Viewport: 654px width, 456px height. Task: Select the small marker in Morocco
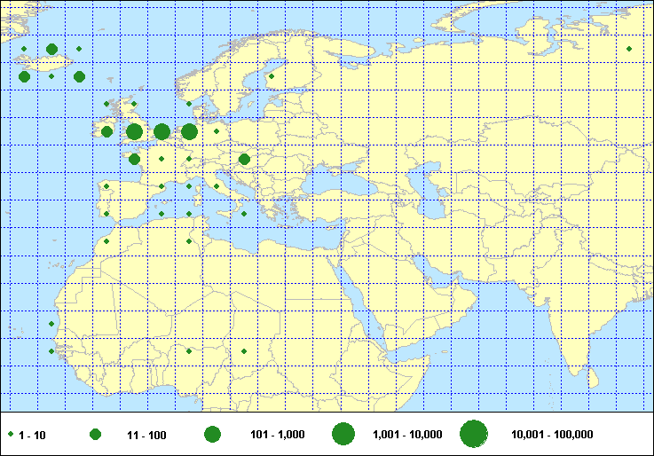[x=106, y=241]
